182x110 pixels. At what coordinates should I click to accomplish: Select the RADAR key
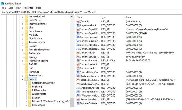pos(33,64)
